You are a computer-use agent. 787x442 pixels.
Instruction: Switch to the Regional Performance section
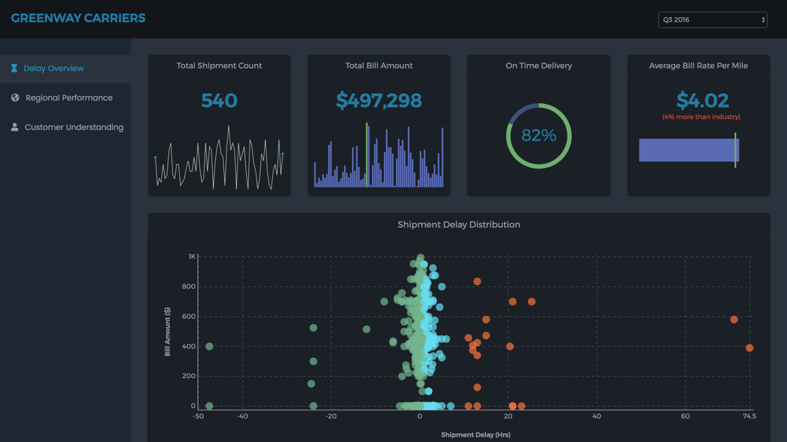pos(68,98)
